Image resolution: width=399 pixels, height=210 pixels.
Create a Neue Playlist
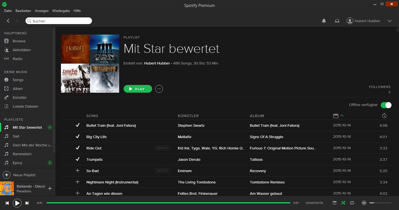(19, 175)
